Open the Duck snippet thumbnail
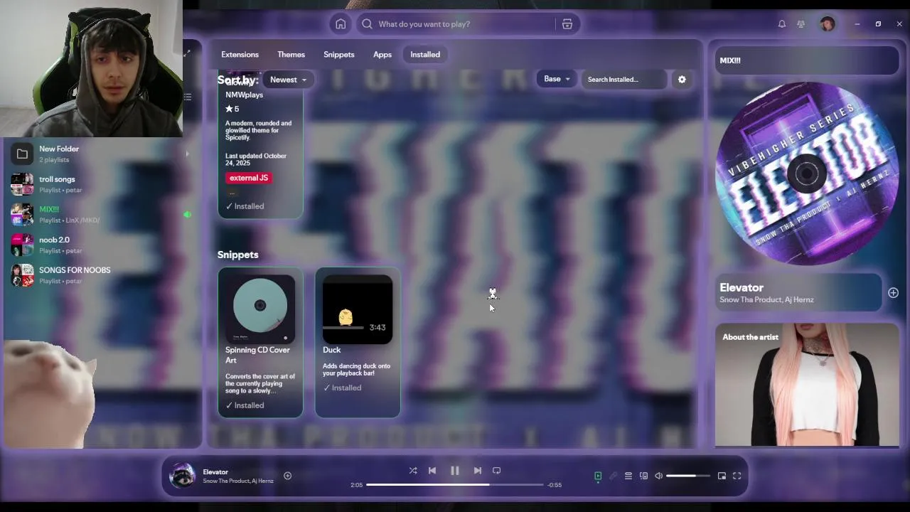 pyautogui.click(x=358, y=309)
